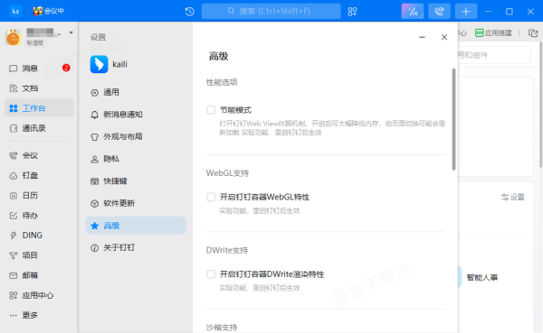Screen dimensions: 543x333
Task: Open 关于钉钉 settings tab
Action: (136, 247)
